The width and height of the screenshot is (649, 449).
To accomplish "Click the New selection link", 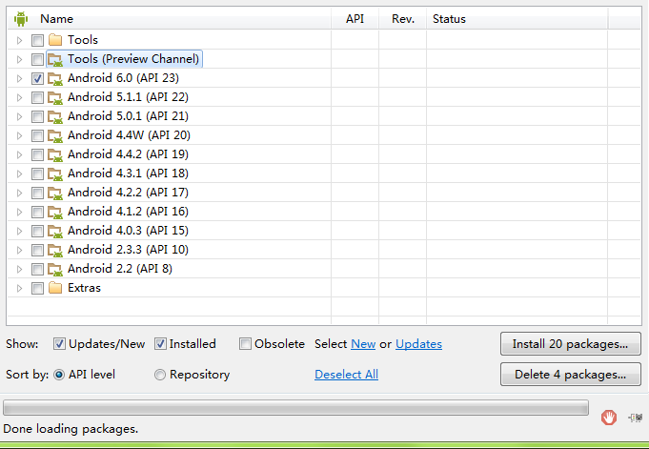I will [363, 344].
